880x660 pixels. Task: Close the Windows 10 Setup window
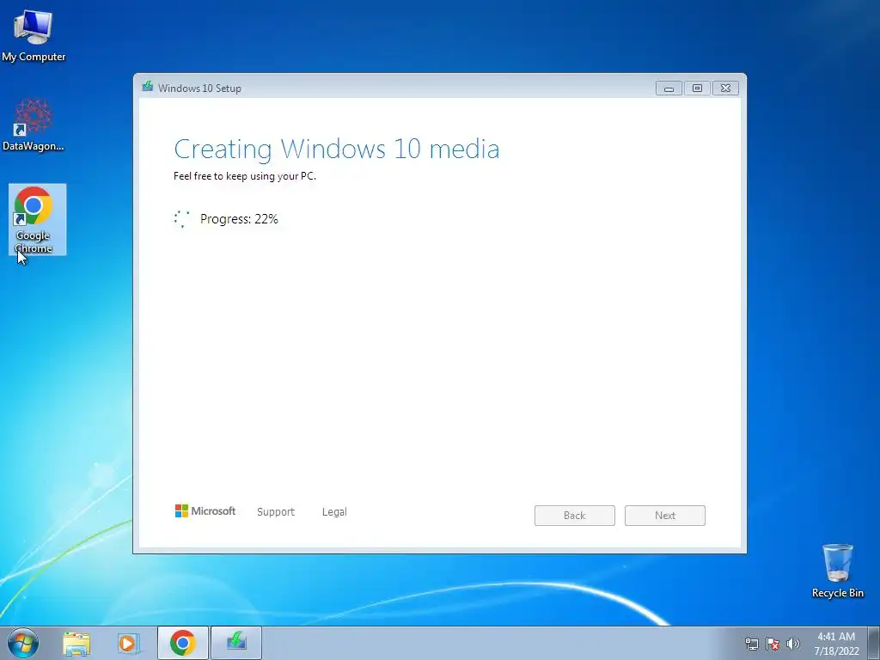725,89
